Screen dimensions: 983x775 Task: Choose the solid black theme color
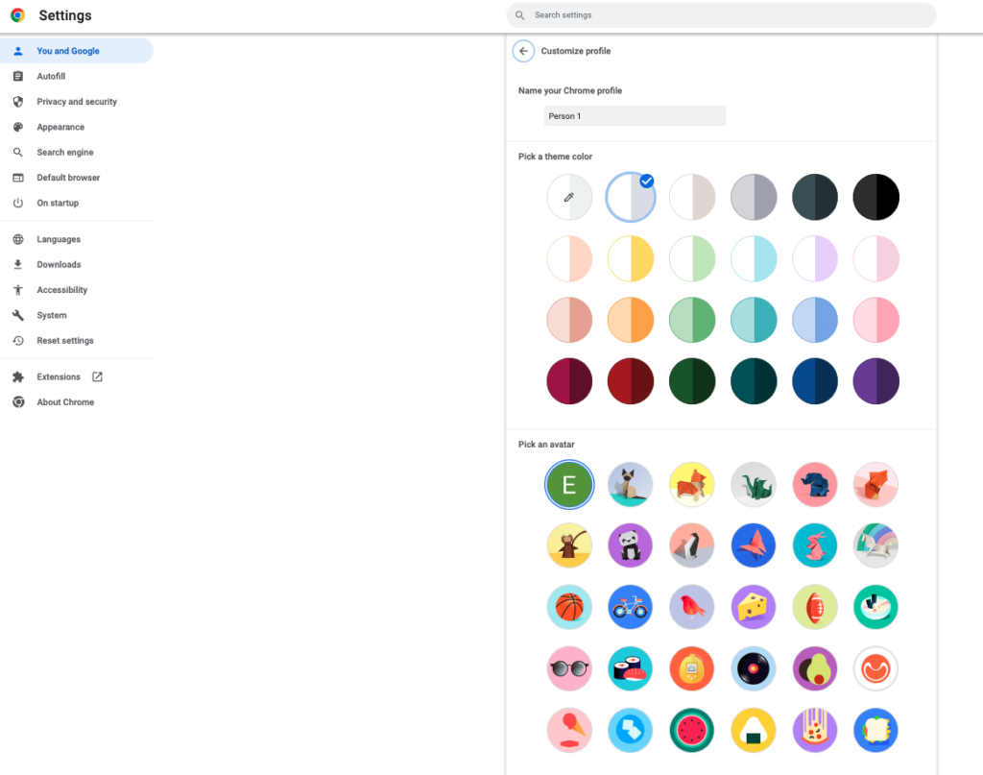tap(875, 197)
